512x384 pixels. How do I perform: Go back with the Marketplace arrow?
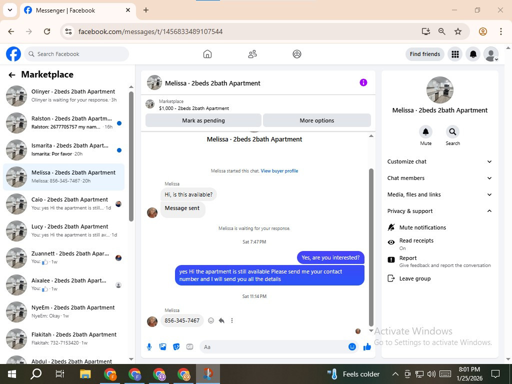[12, 75]
